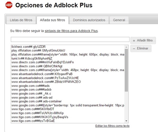Switch to Listas de filtros tab

click(x=21, y=20)
